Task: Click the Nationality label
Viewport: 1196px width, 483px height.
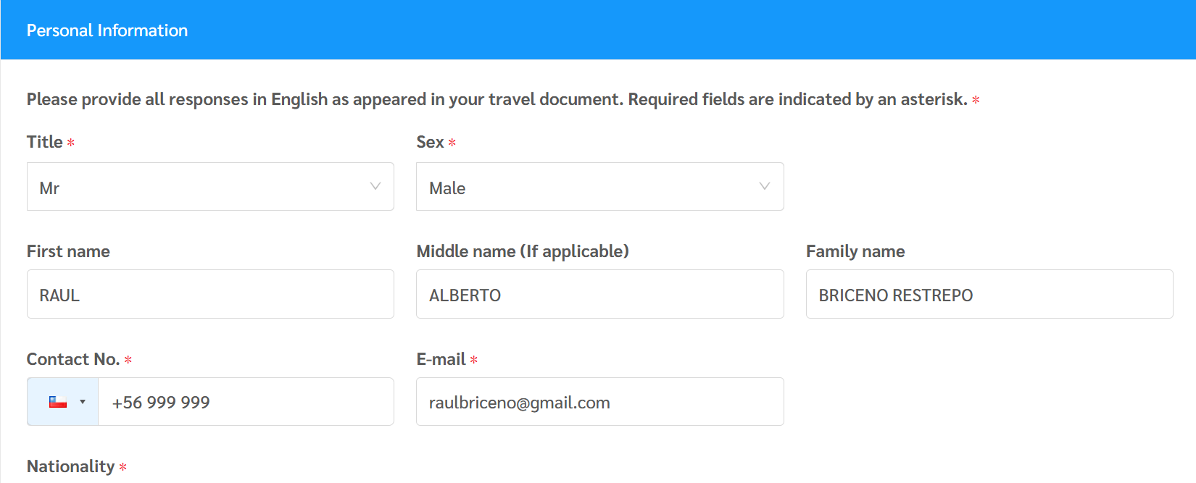Action: [71, 466]
